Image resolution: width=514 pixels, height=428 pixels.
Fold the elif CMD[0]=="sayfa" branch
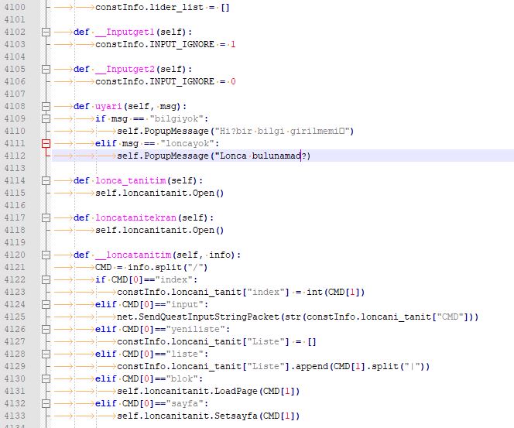coord(46,404)
